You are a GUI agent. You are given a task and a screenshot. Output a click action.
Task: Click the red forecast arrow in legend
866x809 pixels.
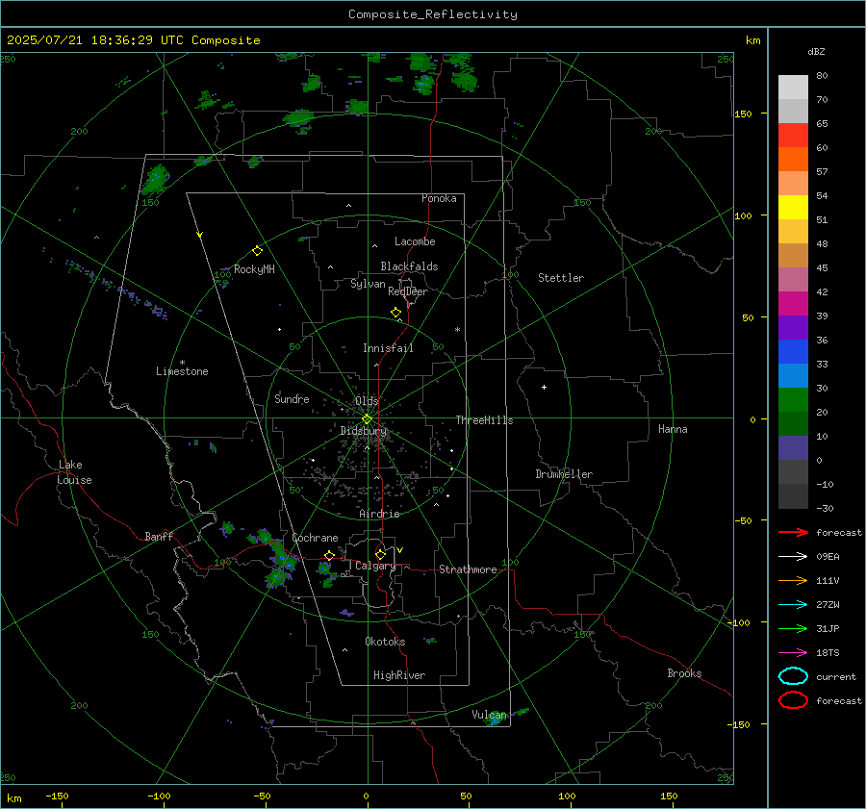[x=793, y=532]
